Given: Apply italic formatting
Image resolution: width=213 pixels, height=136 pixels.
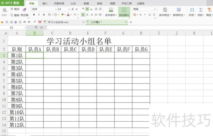Looking at the screenshot, I should [39, 14].
